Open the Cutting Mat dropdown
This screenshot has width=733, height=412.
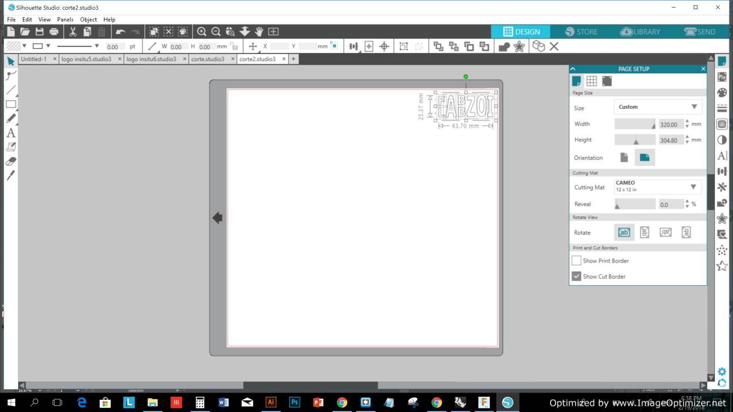tap(658, 187)
